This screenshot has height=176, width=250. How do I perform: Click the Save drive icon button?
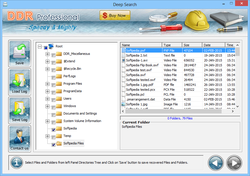point(20,53)
